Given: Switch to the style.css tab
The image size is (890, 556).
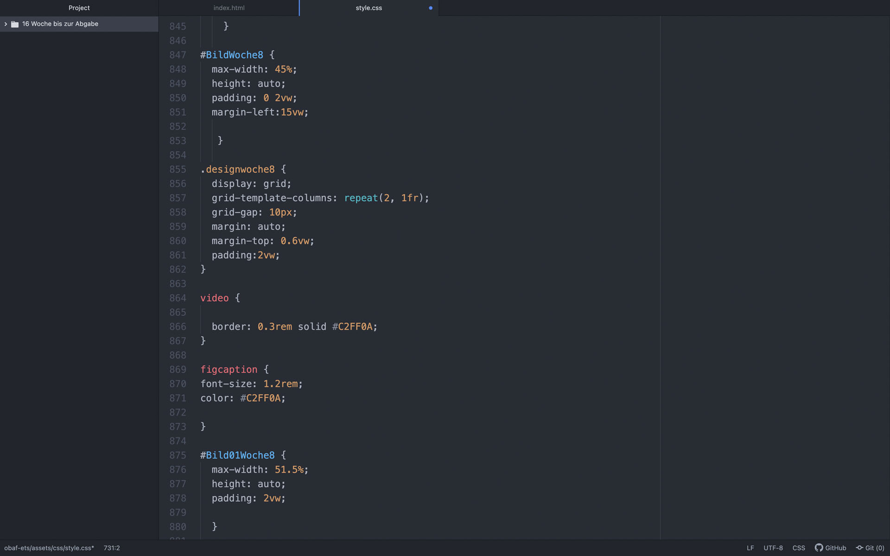Looking at the screenshot, I should pyautogui.click(x=369, y=8).
